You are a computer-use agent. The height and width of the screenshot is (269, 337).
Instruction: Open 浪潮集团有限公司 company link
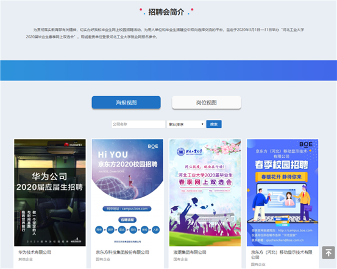pos(190,252)
